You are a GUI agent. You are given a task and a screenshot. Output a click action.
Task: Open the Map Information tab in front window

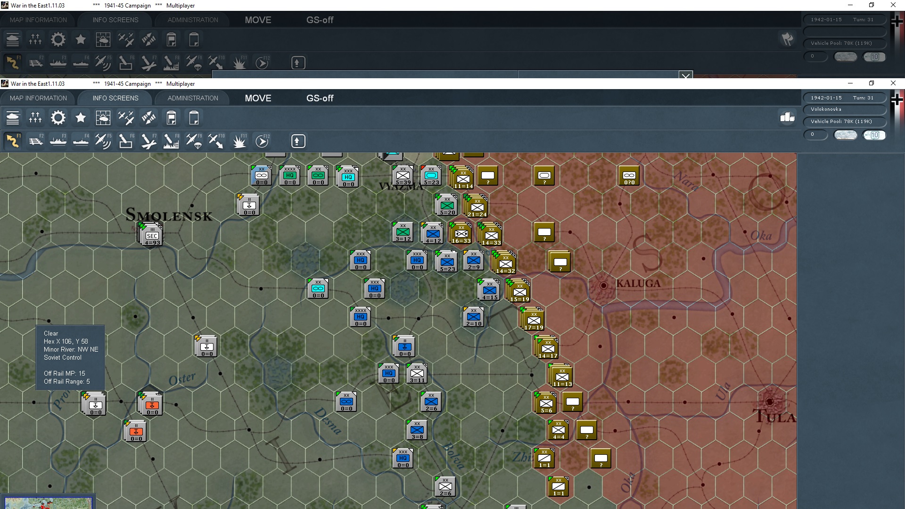point(39,98)
